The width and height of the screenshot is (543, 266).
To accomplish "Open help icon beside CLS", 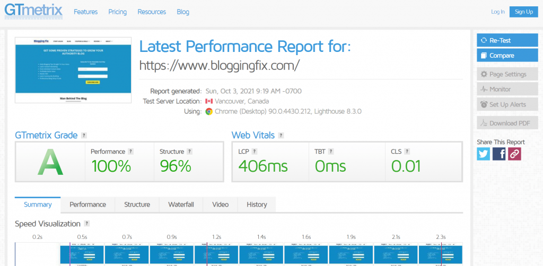I will click(x=407, y=152).
